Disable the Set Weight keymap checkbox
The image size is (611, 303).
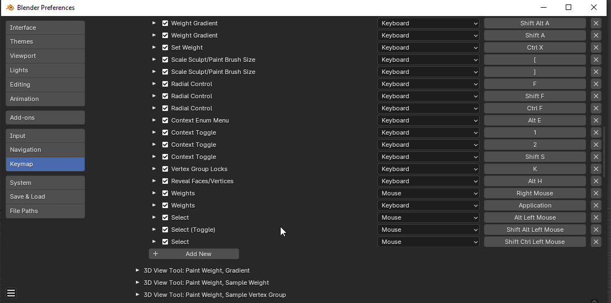click(165, 47)
